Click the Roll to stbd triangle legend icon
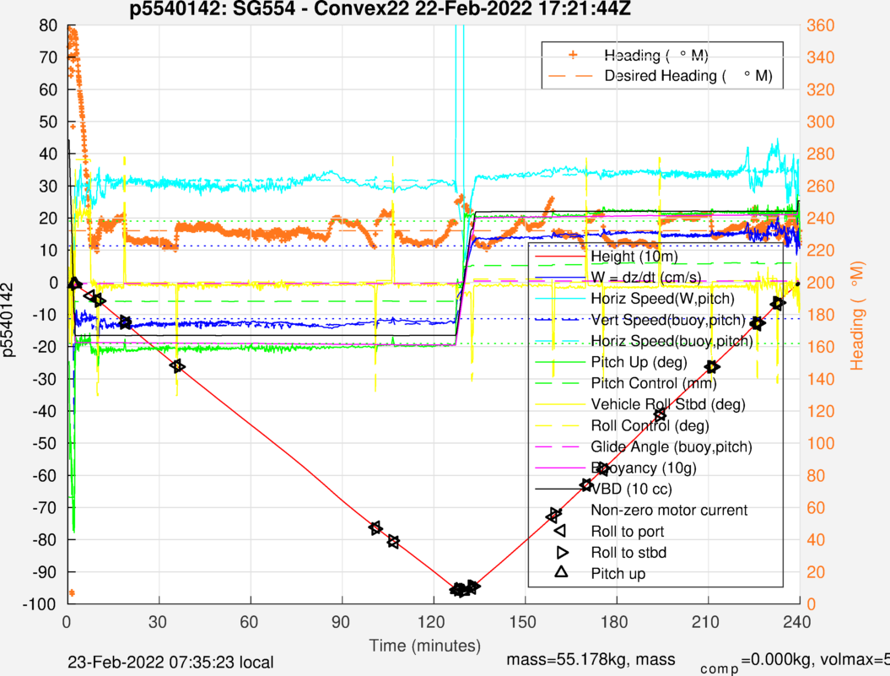Screen dimensions: 890x676 point(558,553)
